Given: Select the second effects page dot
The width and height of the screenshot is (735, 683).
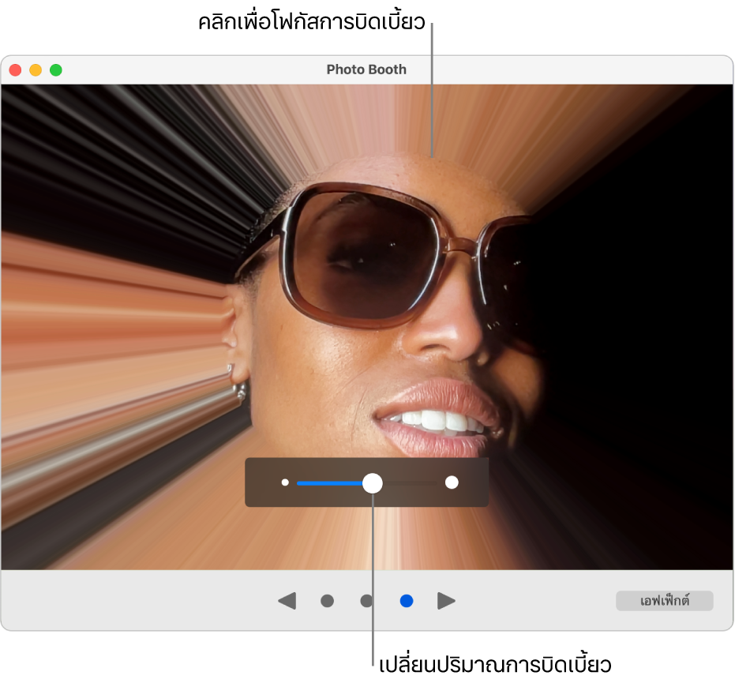Looking at the screenshot, I should point(366,601).
